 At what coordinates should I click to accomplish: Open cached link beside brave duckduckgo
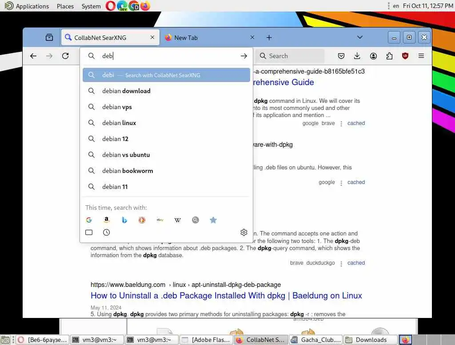point(356,263)
